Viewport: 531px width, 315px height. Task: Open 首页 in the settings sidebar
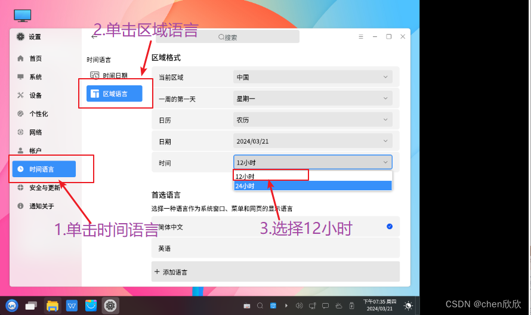[x=36, y=58]
